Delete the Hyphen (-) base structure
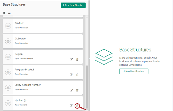This screenshot has width=173, height=111. tap(77, 106)
